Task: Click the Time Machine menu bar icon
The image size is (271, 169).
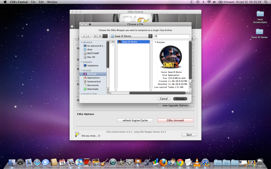Action: (x=198, y=2)
